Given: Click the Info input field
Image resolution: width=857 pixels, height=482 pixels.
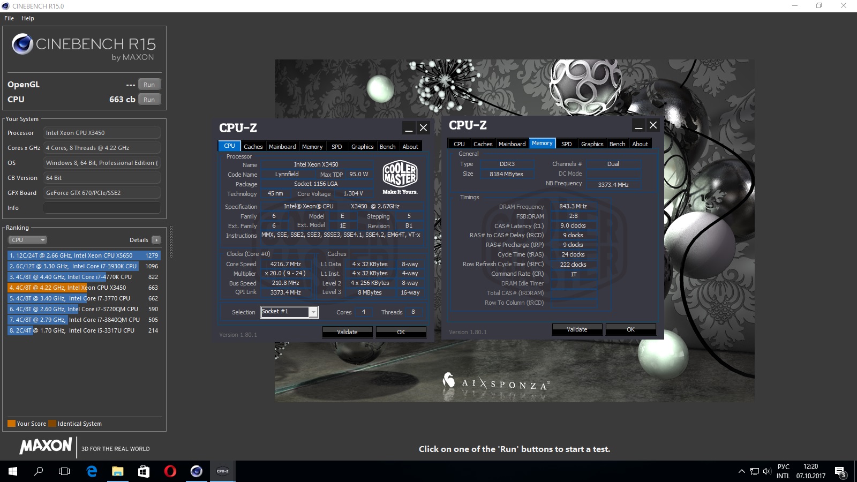Looking at the screenshot, I should [102, 208].
